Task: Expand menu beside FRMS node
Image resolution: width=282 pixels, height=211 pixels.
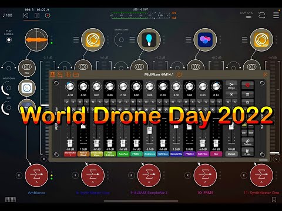Action: pos(189,40)
